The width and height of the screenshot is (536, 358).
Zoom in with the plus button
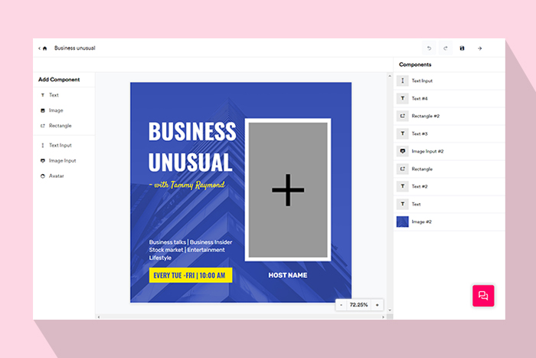(377, 305)
